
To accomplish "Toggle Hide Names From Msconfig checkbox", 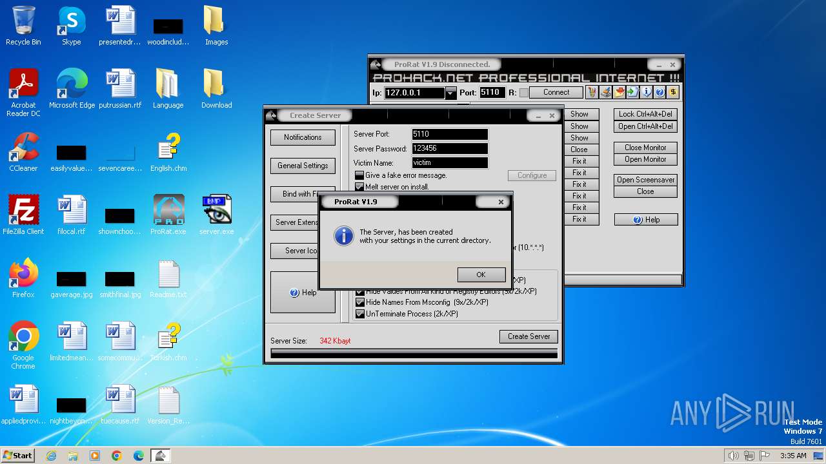I will point(360,302).
